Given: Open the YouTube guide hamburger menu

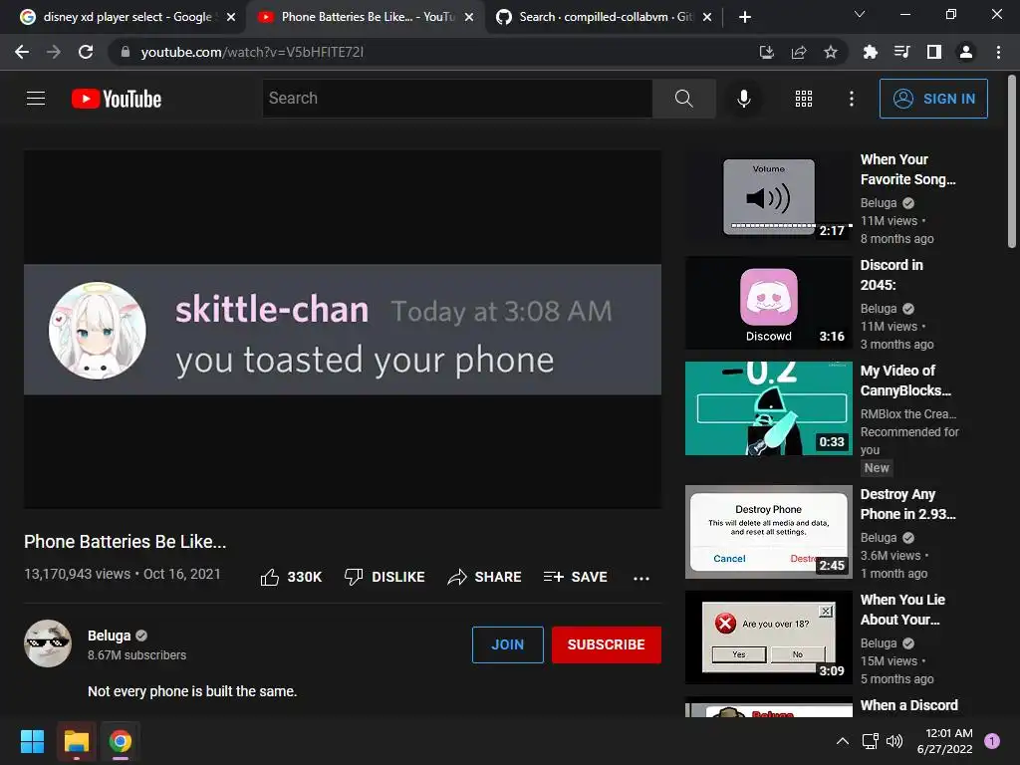Looking at the screenshot, I should tap(36, 99).
